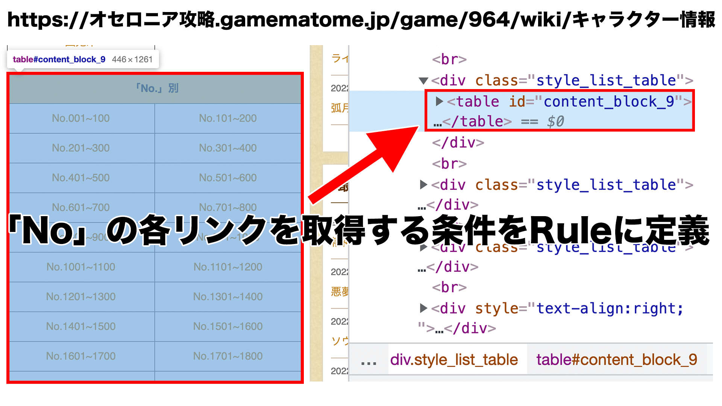Expand the text-align:right div node
The width and height of the screenshot is (722, 406).
click(x=423, y=308)
